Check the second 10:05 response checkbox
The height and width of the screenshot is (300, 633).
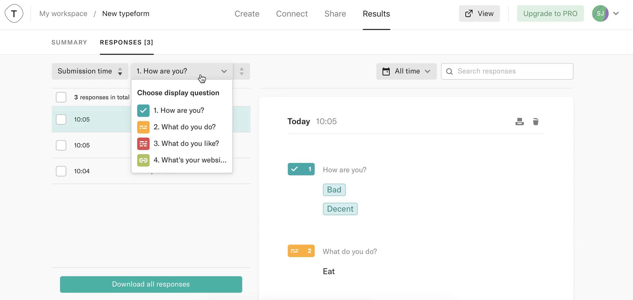click(61, 145)
